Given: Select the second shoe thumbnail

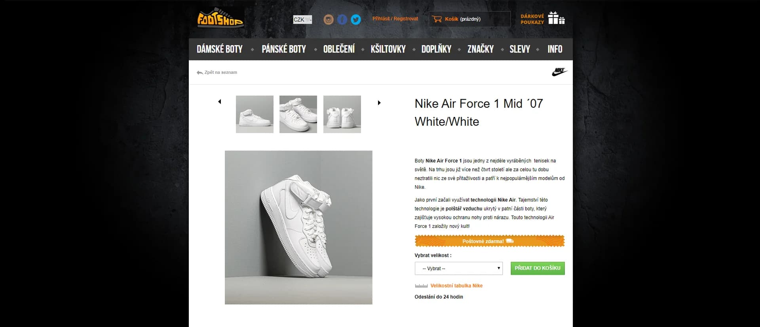Looking at the screenshot, I should 298,114.
